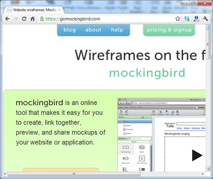Click the vertical scrollbar down arrow
The height and width of the screenshot is (179, 213).
pyautogui.click(x=208, y=169)
